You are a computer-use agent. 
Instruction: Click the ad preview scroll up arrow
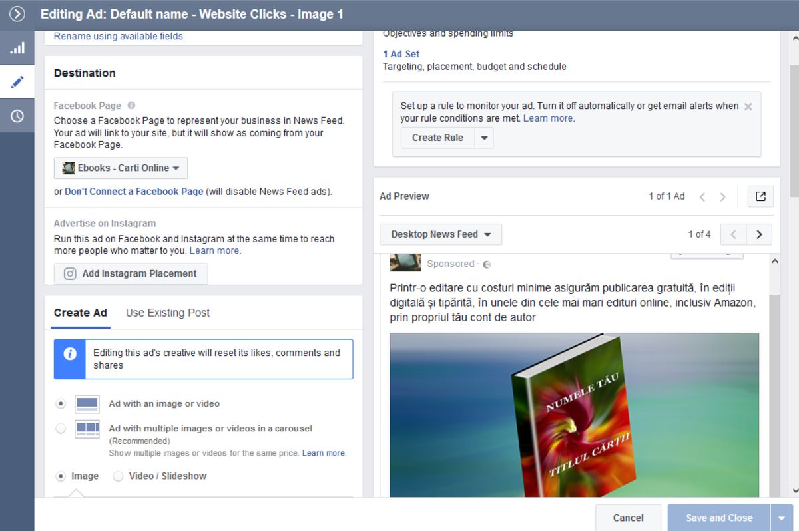pyautogui.click(x=774, y=262)
